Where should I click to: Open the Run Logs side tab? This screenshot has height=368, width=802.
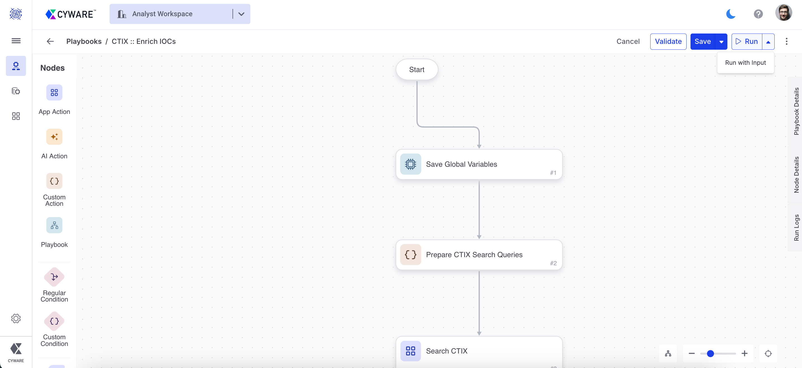796,227
